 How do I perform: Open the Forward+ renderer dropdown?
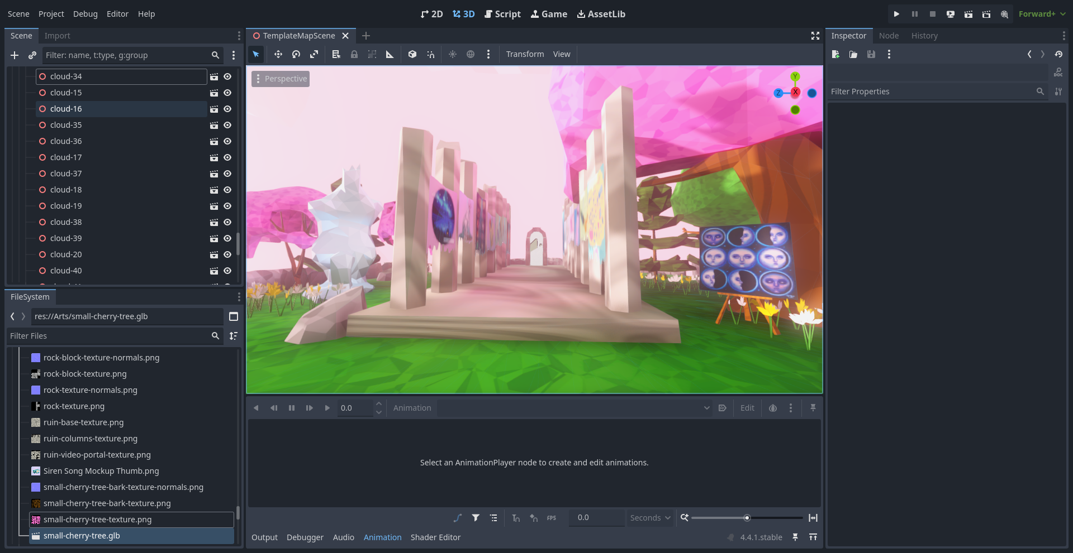(1042, 14)
